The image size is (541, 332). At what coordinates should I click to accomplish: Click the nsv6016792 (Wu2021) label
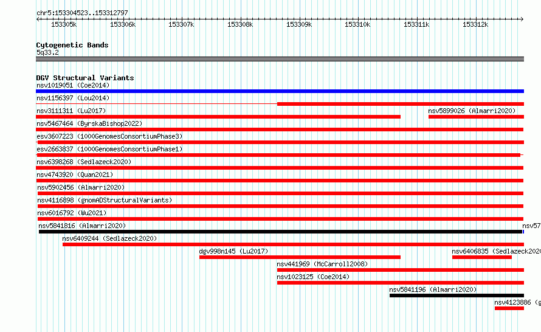tap(72, 213)
